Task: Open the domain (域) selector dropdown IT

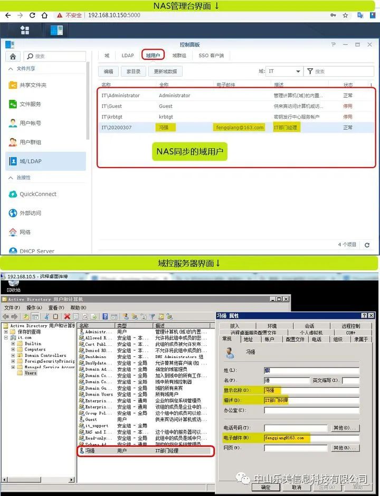Action: pyautogui.click(x=284, y=71)
